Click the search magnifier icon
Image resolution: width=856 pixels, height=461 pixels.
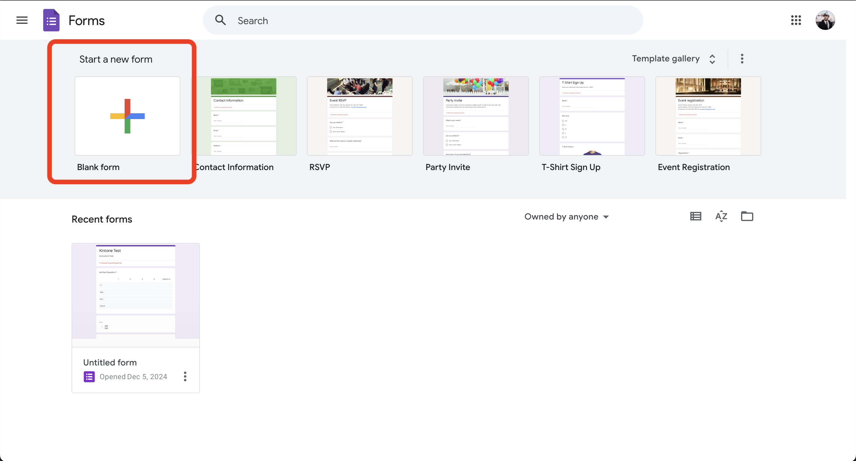(220, 20)
